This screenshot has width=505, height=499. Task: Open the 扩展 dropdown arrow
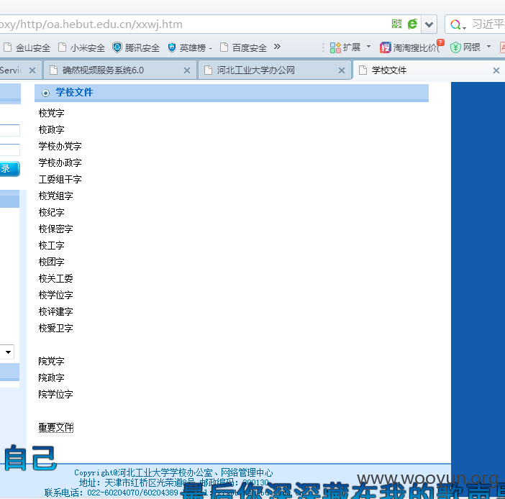[368, 47]
